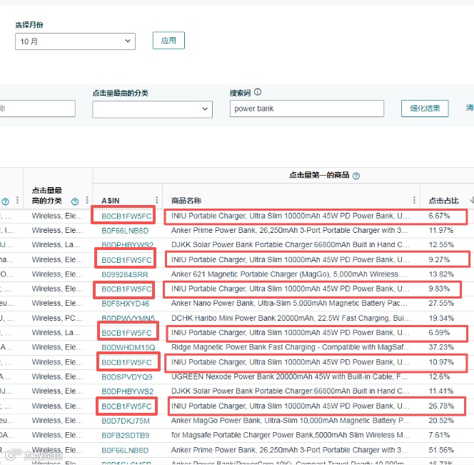Open ASIN link B0CB1FW5FC in the 9.27% row
This screenshot has height=465, width=474.
click(126, 260)
